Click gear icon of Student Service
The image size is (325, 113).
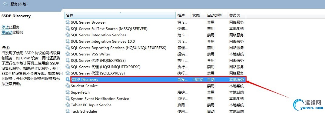point(68,86)
